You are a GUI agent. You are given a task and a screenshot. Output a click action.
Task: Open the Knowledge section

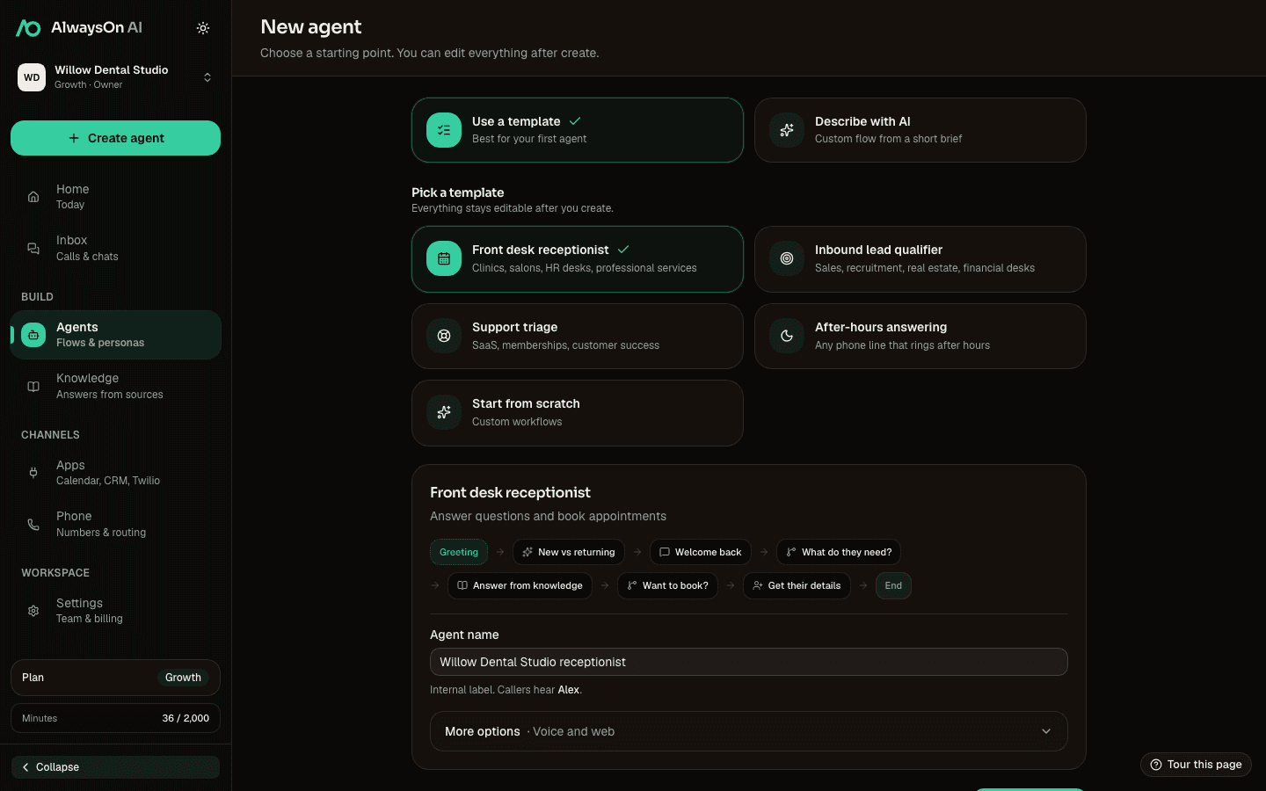click(x=115, y=386)
